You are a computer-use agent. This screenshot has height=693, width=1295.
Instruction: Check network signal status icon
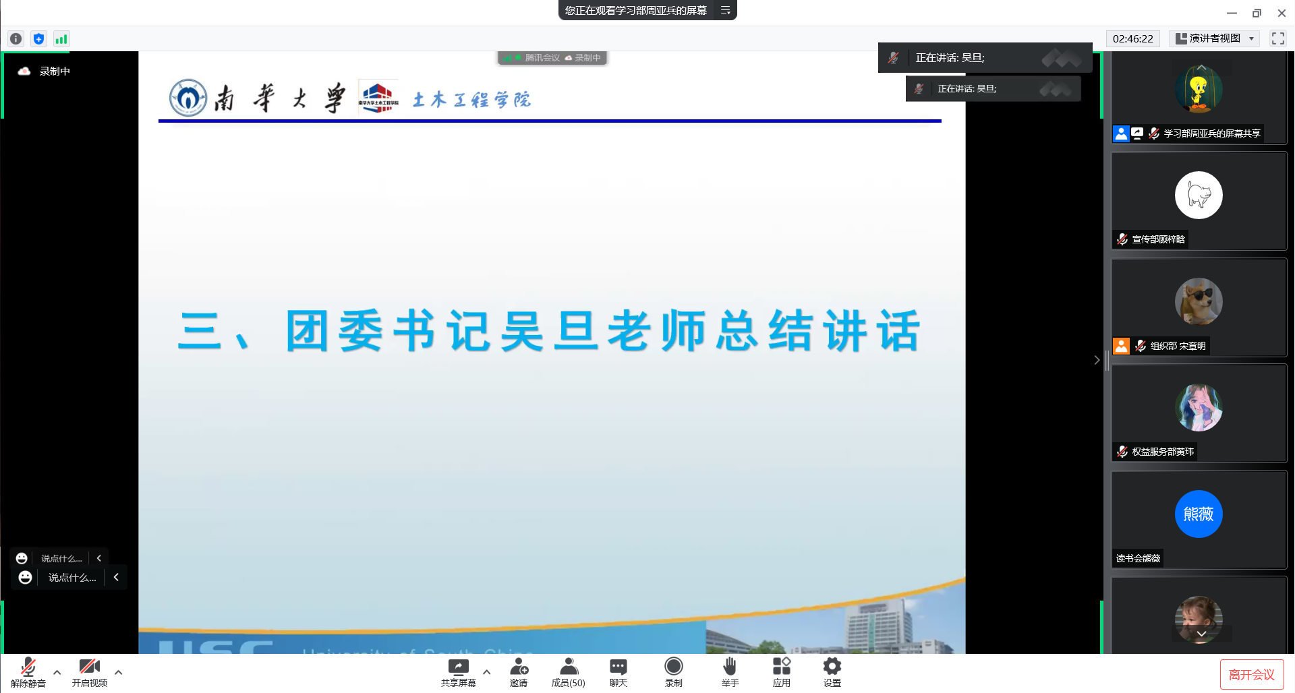[x=61, y=39]
